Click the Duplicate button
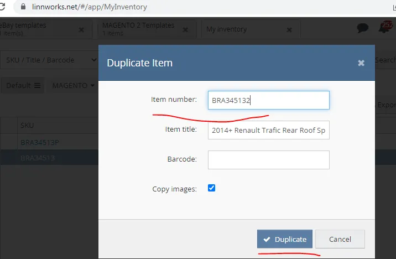 (285, 239)
